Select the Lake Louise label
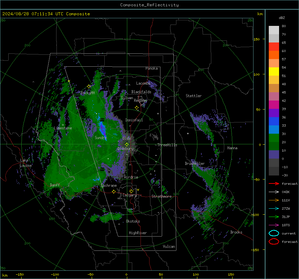299x279 pixels. [x=26, y=163]
